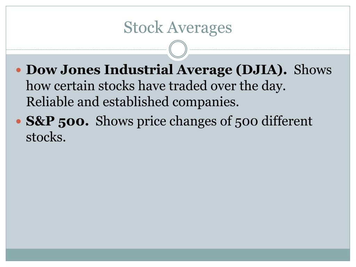Click the "(DJIA)." abbreviation
Screen dimensions: 356x267
pos(261,70)
